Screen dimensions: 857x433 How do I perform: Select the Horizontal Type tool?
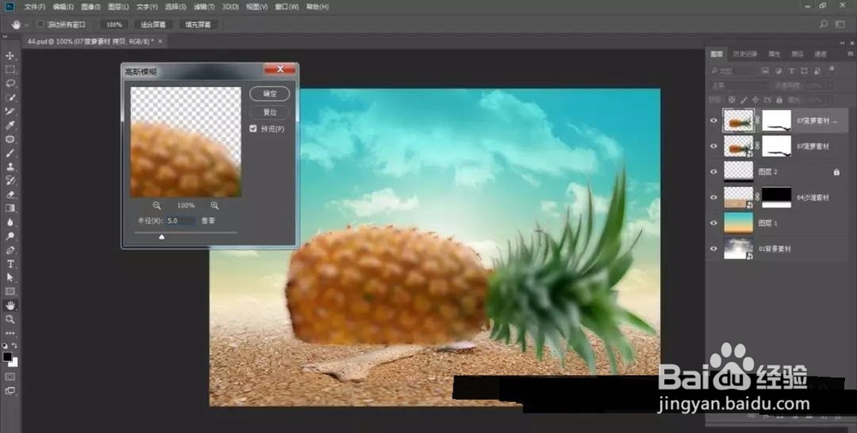[9, 264]
